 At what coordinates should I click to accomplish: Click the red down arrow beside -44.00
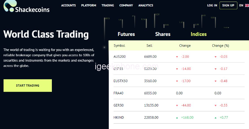coord(177,106)
